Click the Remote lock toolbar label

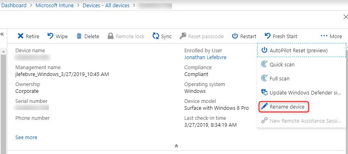(130, 36)
